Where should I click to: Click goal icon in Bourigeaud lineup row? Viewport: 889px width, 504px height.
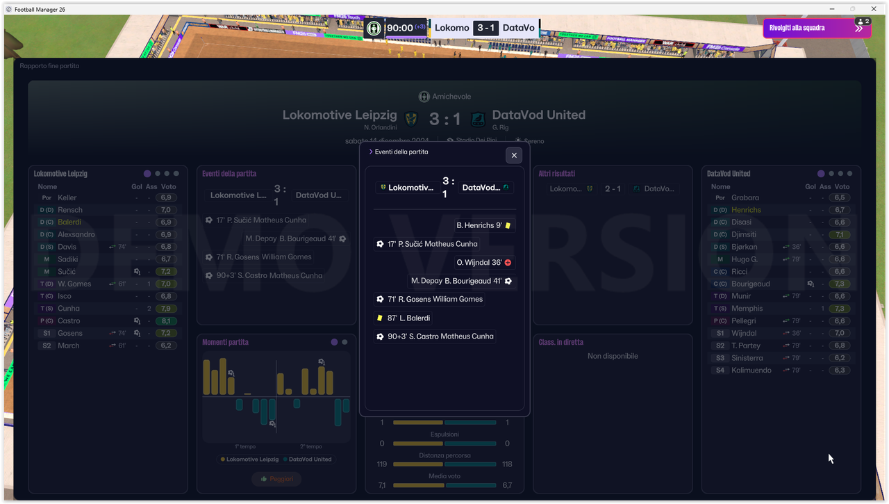[811, 284]
